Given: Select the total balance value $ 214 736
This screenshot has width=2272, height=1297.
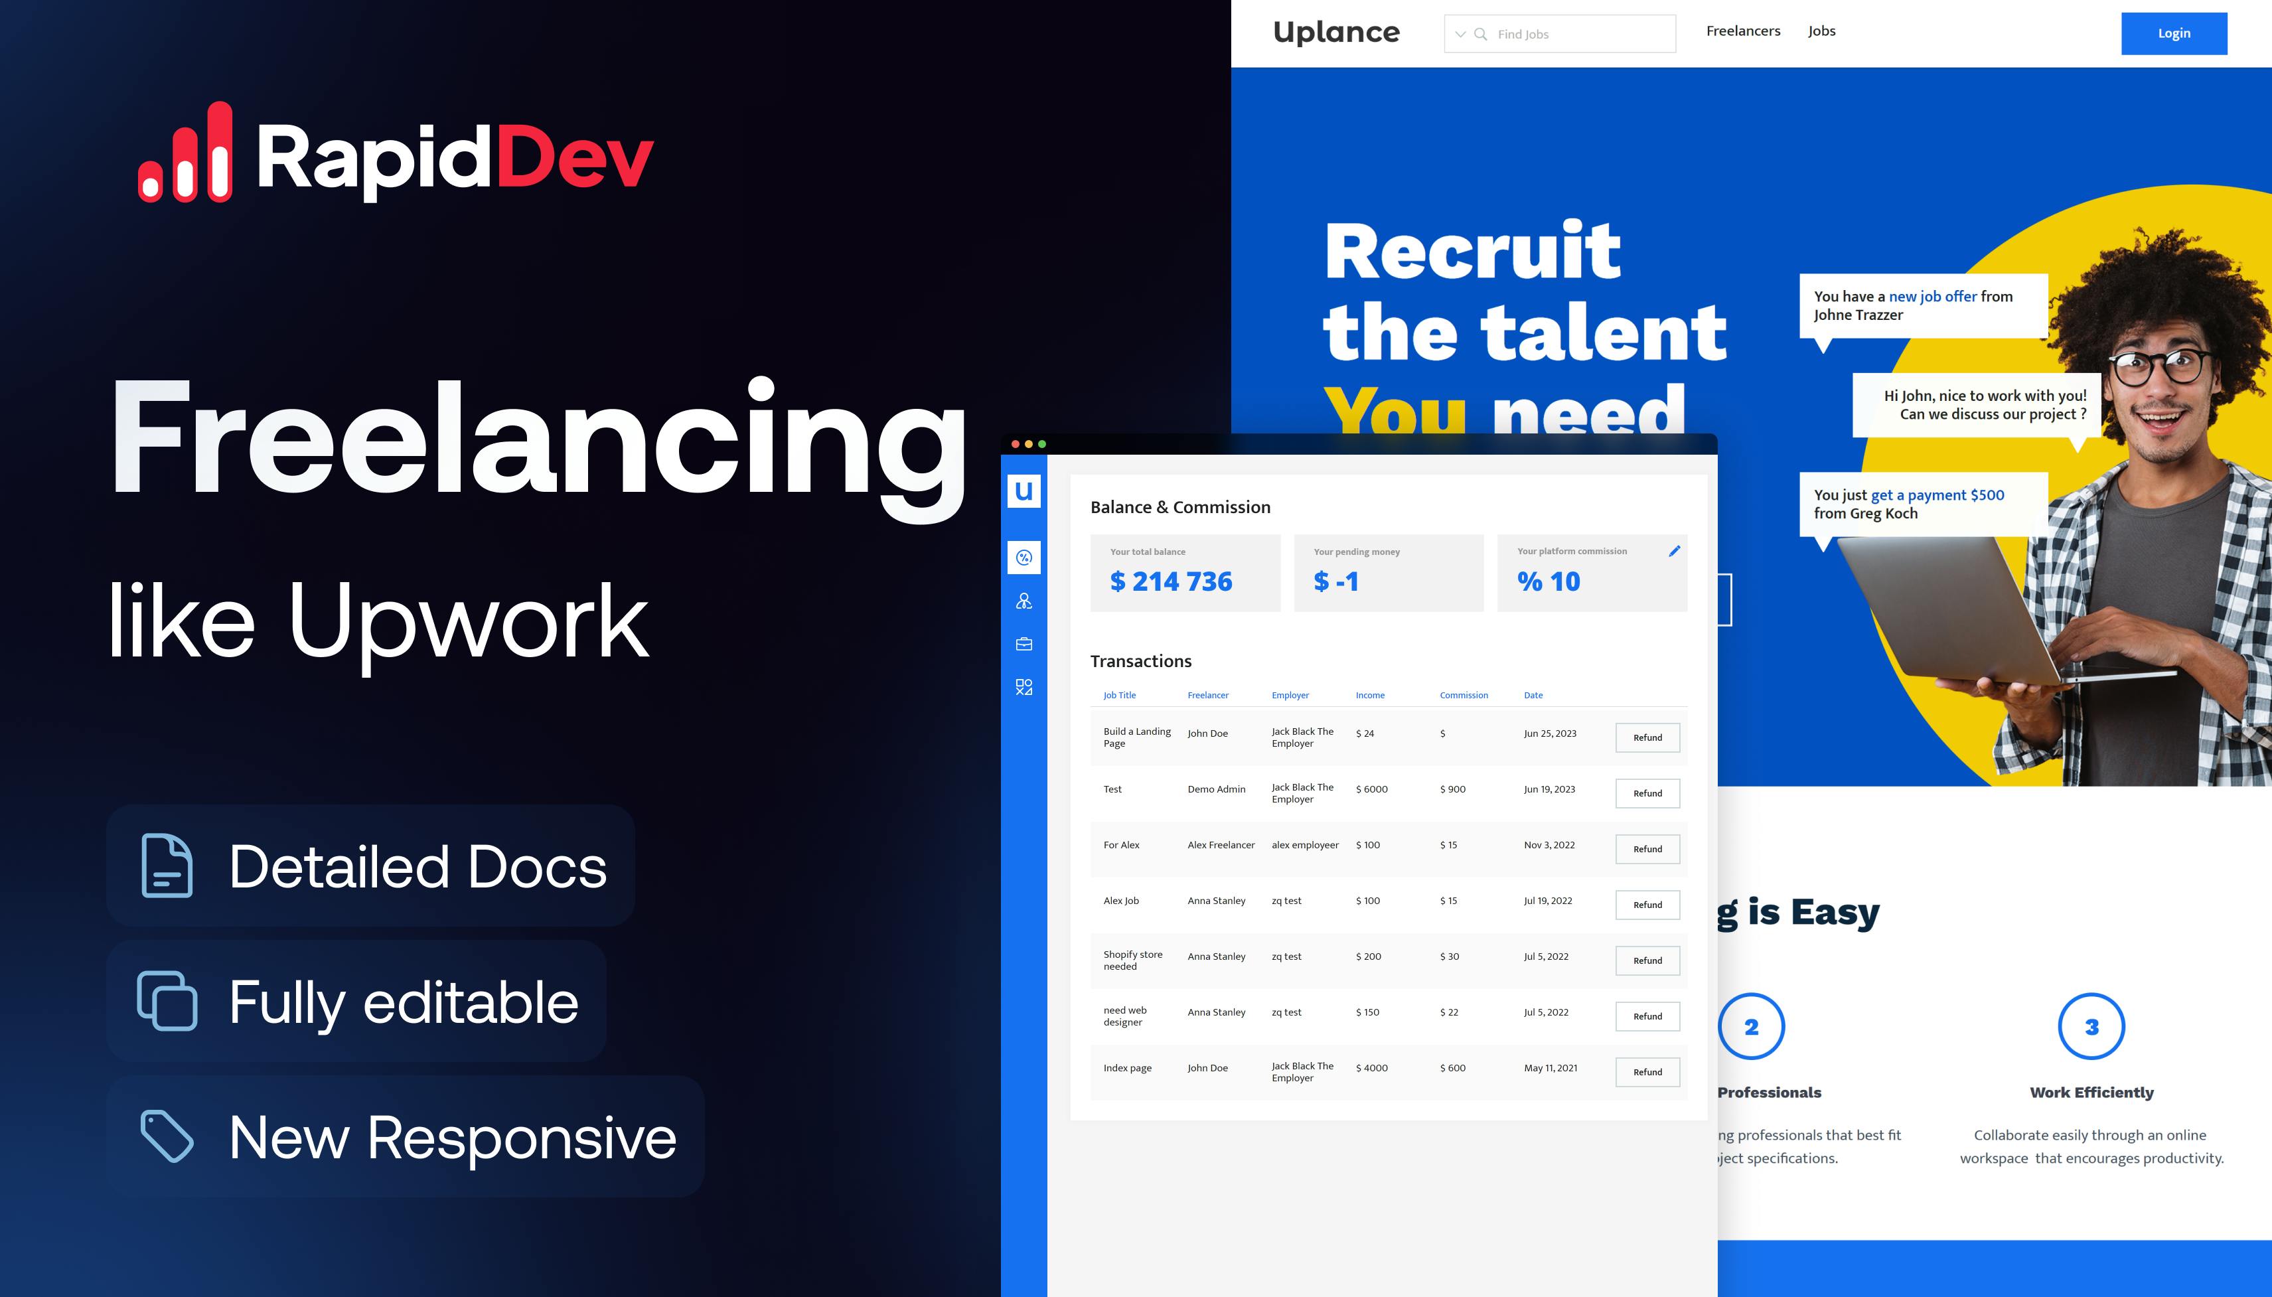Looking at the screenshot, I should pyautogui.click(x=1170, y=581).
